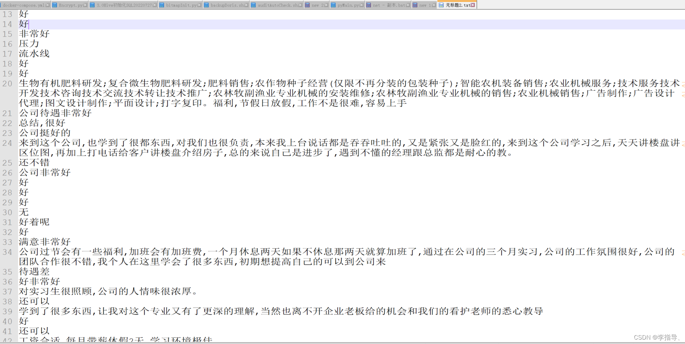Click line number 20 in the margin
Viewport: 685px width, 344px height.
point(7,83)
